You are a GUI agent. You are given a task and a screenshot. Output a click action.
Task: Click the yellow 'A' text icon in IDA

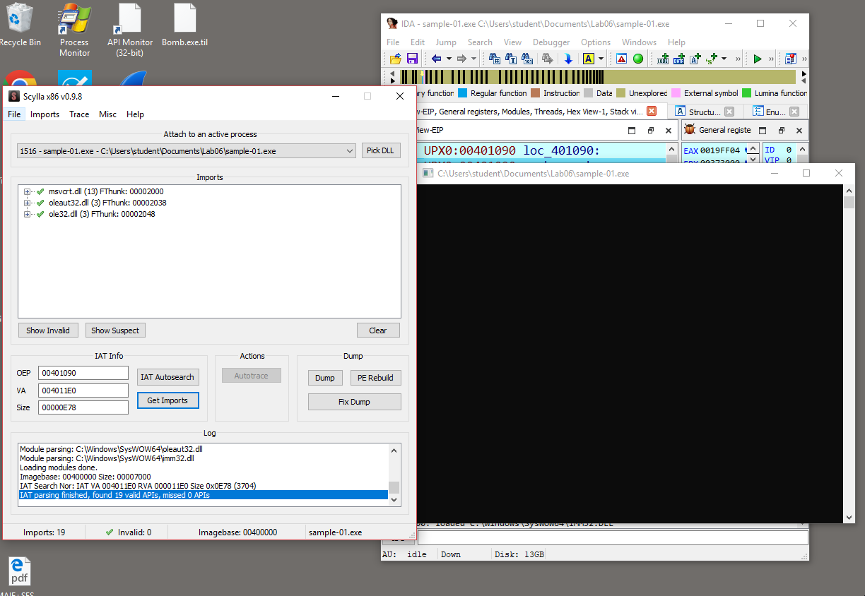coord(588,59)
